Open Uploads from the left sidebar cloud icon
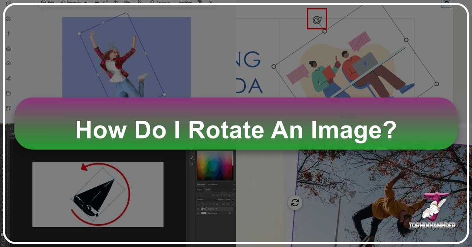Viewport: 472px width, 247px height. (x=8, y=63)
